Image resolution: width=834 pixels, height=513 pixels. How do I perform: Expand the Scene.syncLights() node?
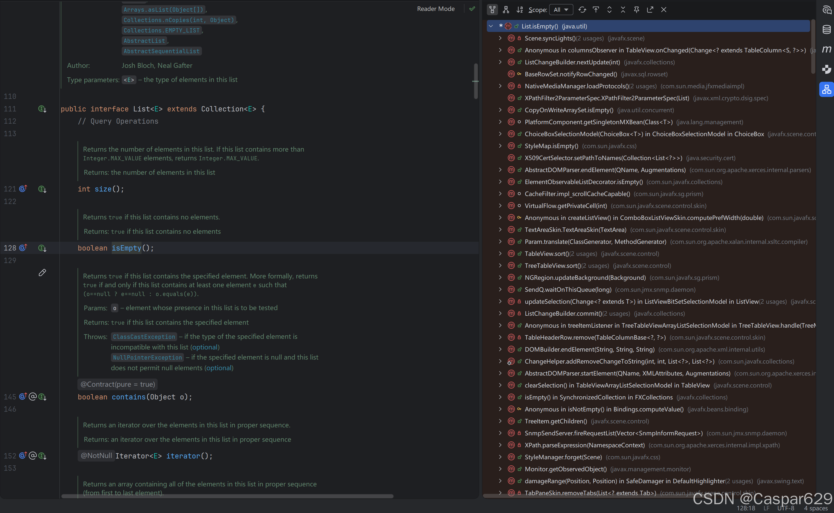[500, 38]
